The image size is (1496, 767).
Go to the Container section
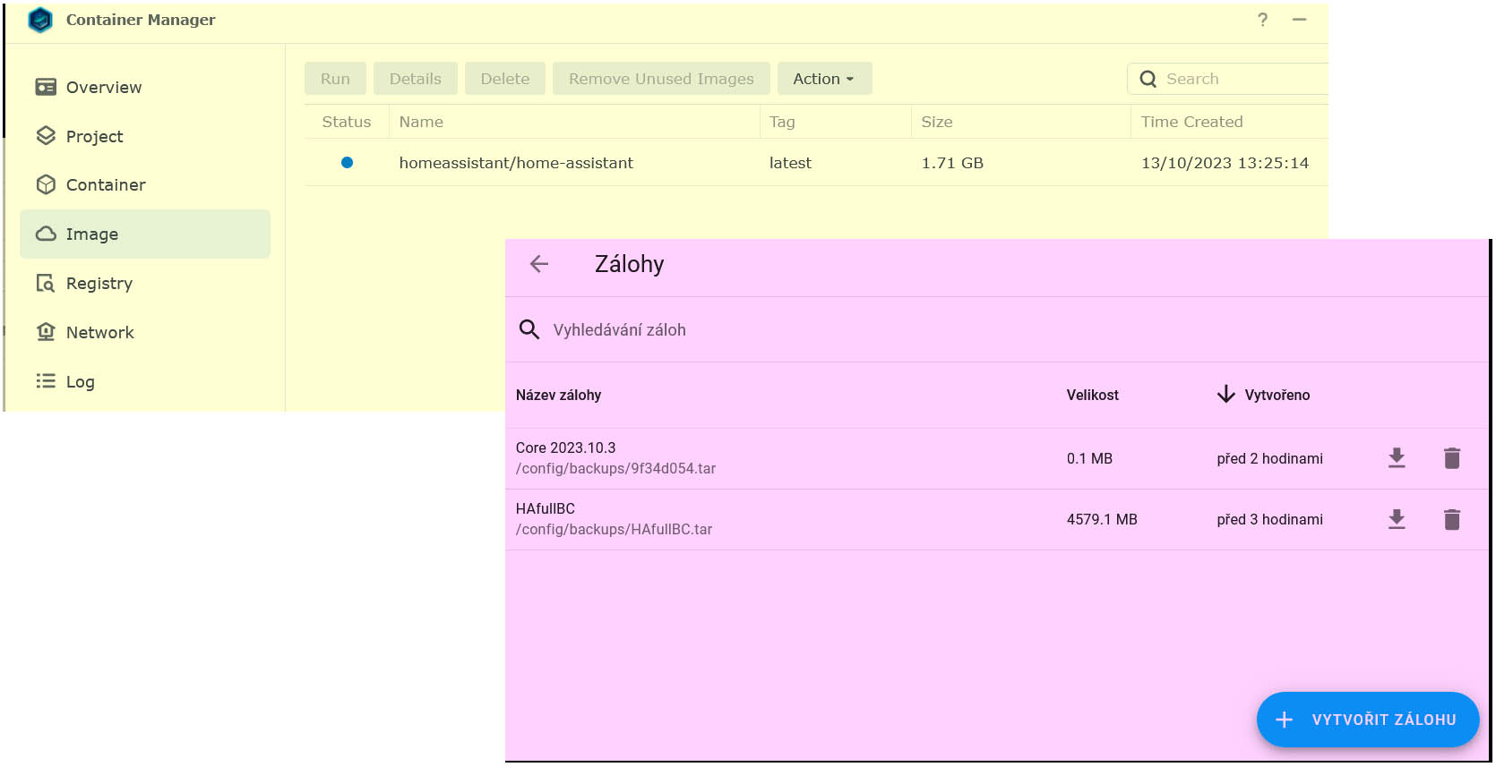145,184
